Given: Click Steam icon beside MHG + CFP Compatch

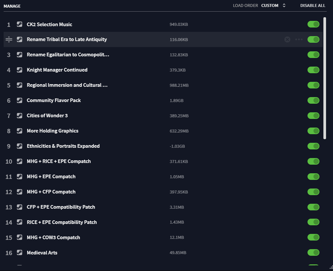Looking at the screenshot, I should 20,192.
